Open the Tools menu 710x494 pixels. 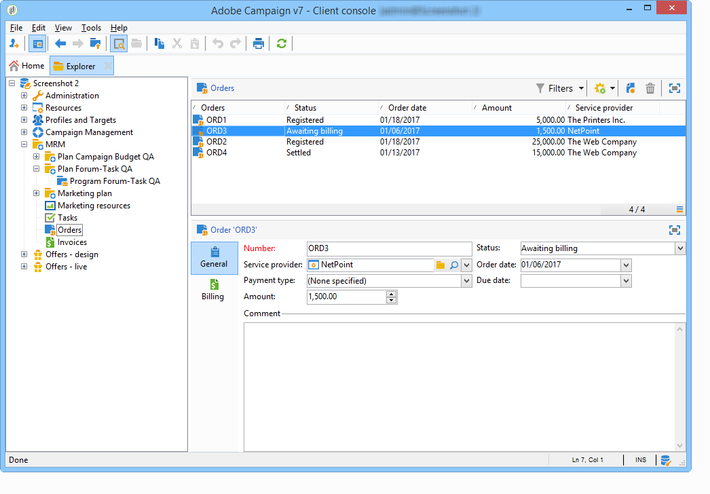pyautogui.click(x=91, y=28)
